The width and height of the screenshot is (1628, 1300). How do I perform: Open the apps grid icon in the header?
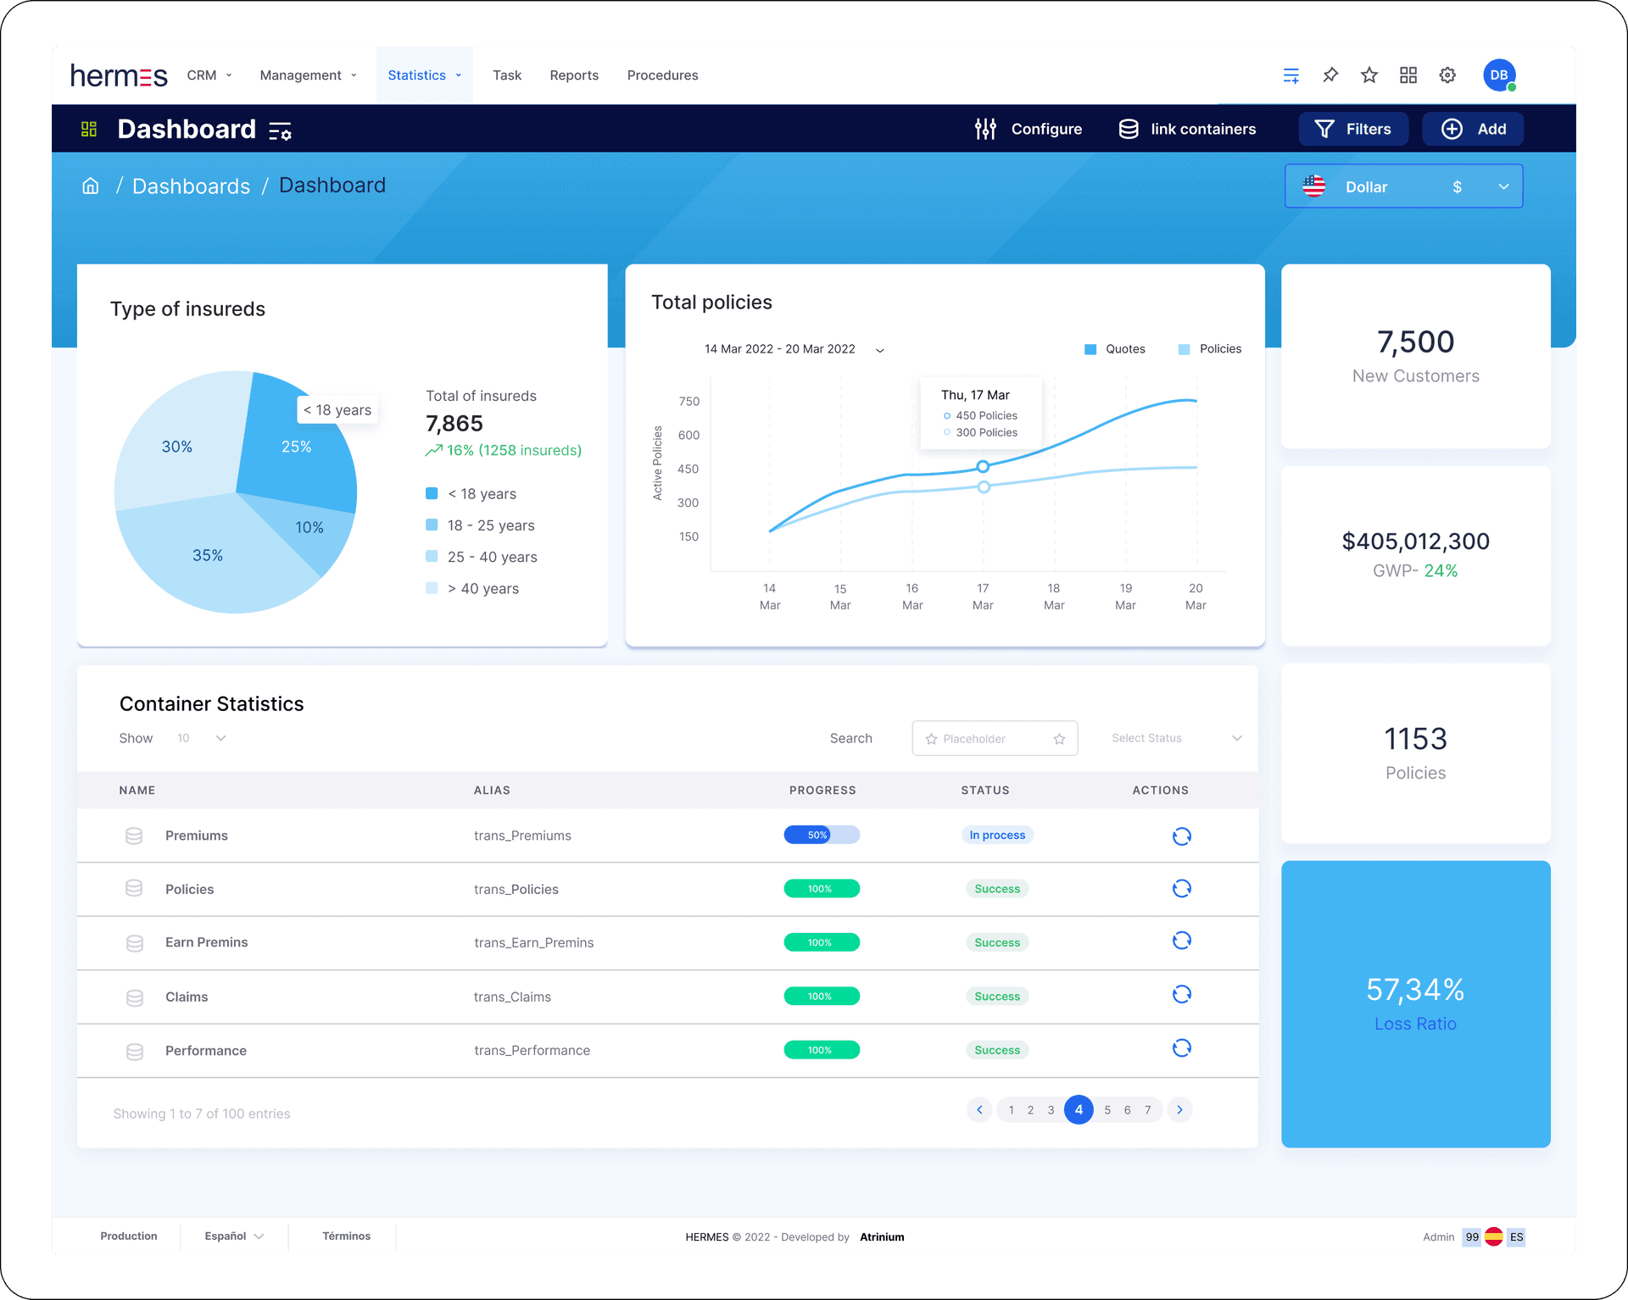(1408, 75)
